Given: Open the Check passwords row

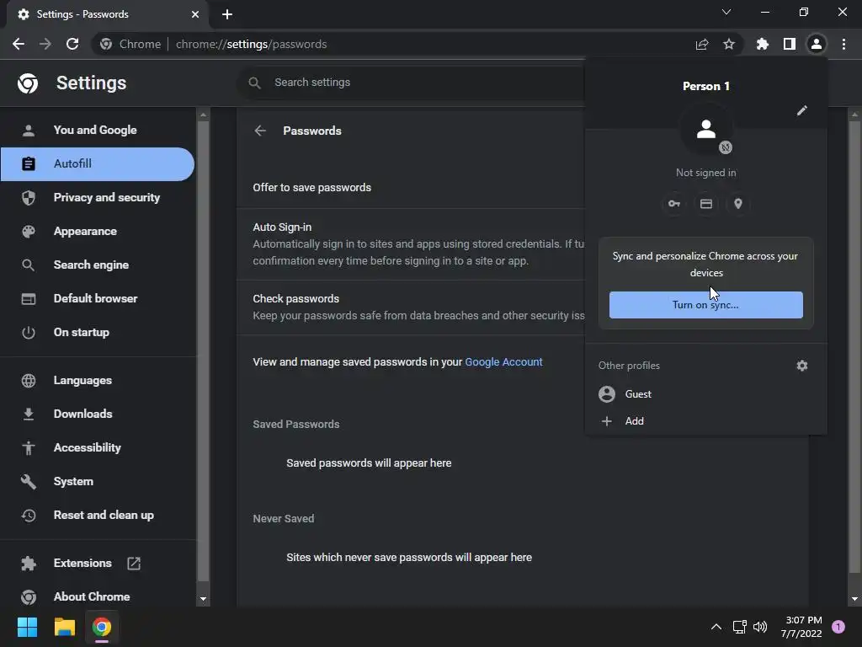Looking at the screenshot, I should click(x=411, y=307).
